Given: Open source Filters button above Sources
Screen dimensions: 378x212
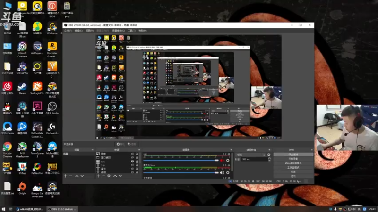Looking at the screenshot, I should tap(132, 144).
